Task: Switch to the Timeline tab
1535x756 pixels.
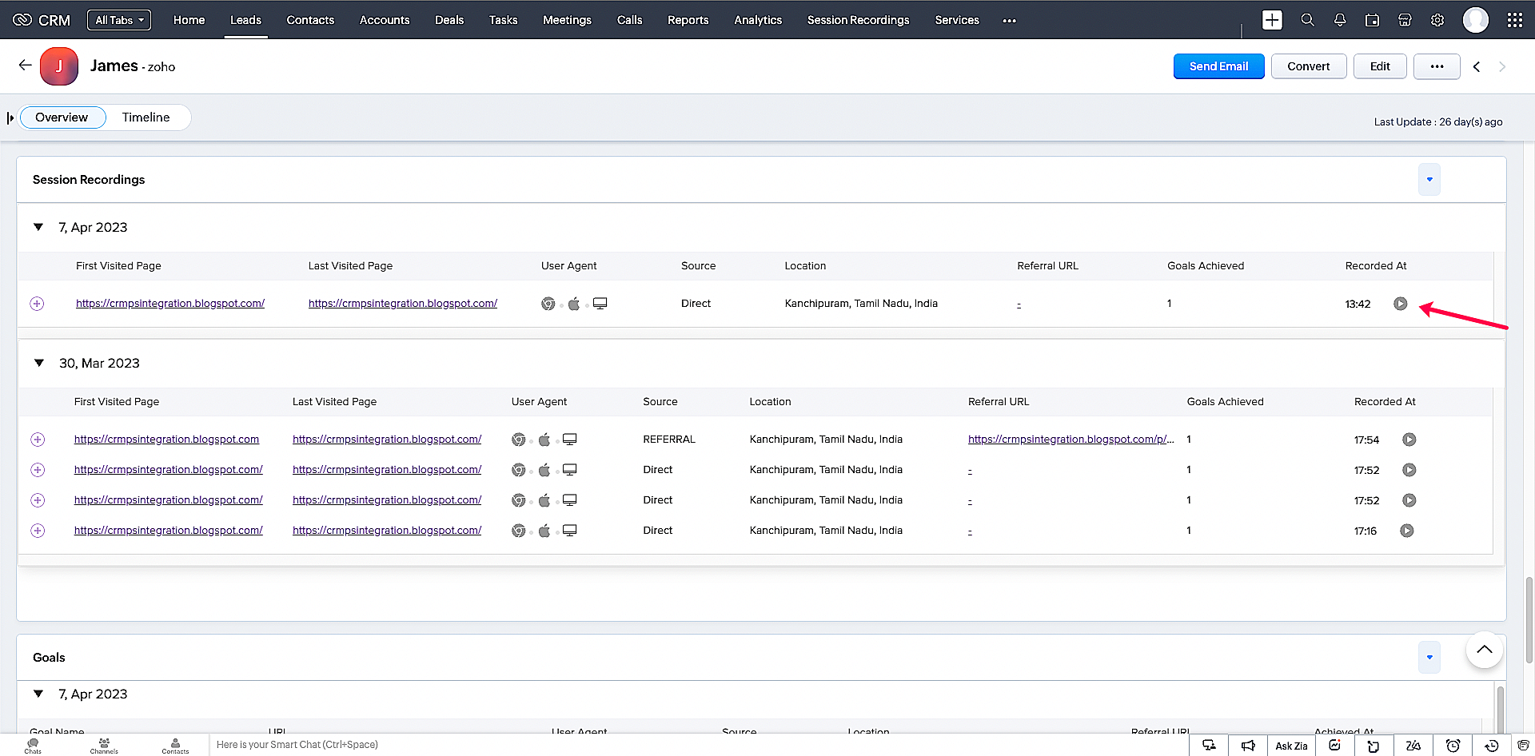Action: (x=146, y=117)
